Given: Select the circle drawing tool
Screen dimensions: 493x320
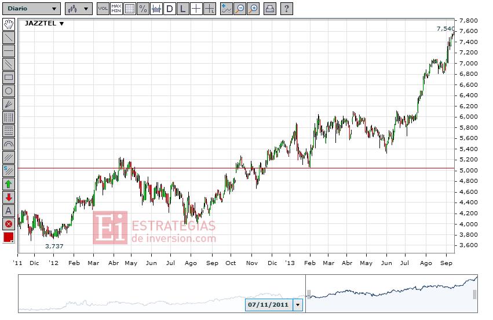Looking at the screenshot, I should click(9, 91).
